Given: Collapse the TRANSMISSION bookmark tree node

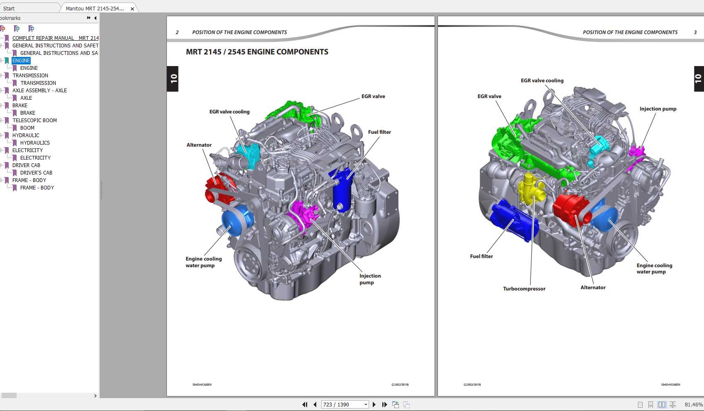Looking at the screenshot, I should click(1, 76).
